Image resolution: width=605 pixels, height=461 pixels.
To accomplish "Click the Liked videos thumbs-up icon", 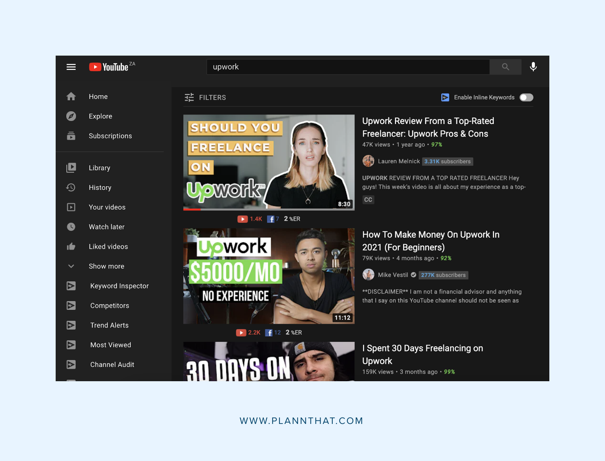I will (x=71, y=246).
